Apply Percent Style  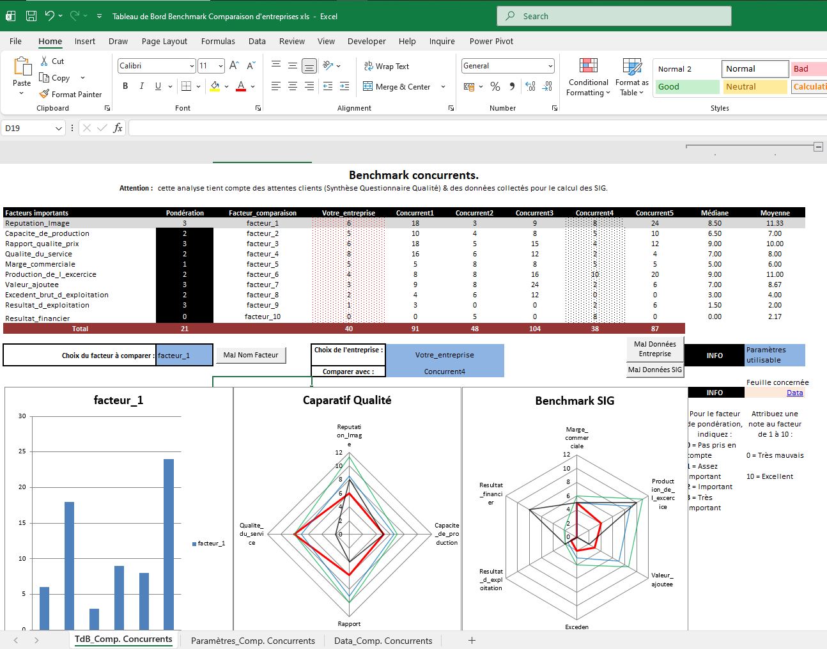[495, 86]
